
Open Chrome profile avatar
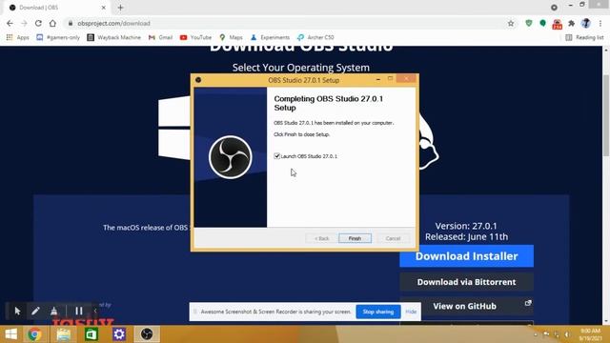pyautogui.click(x=586, y=23)
